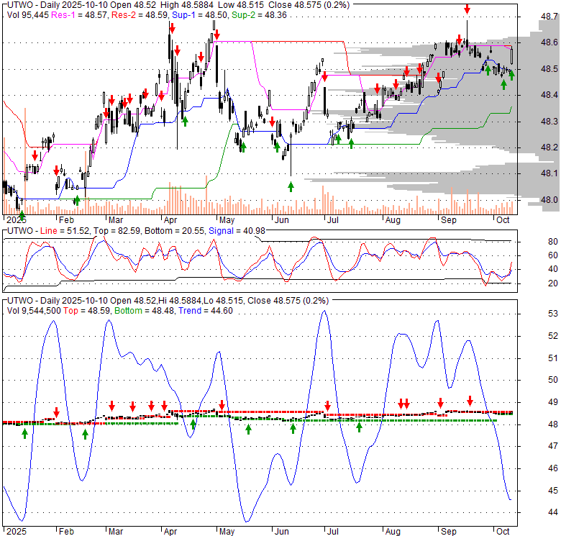Click 'Trend = 44.60' legend text
Viewport: 561px width, 536px height.
coord(206,311)
